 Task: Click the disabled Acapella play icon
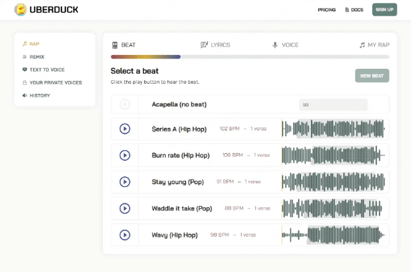click(x=124, y=104)
